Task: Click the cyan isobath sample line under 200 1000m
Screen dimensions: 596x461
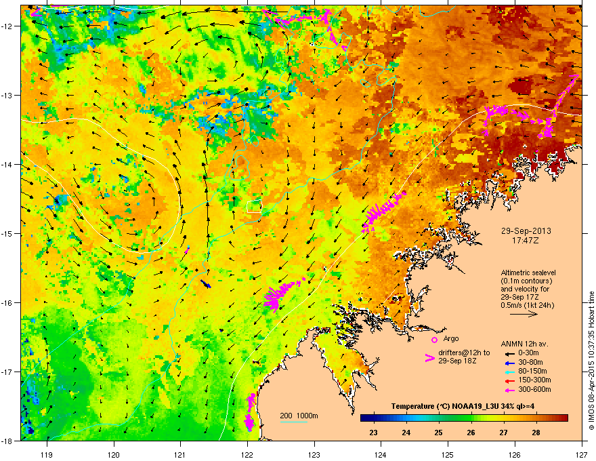Action: [x=294, y=422]
